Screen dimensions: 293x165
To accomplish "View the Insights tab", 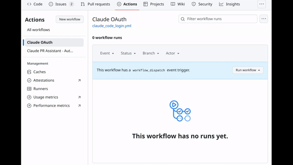I will pyautogui.click(x=229, y=4).
